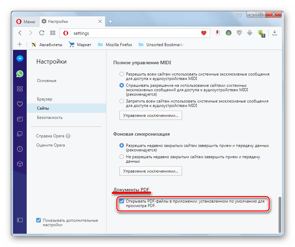295x247 pixels.
Task: Select Разрешить всем сайтам MIDI radio option
Action: pyautogui.click(x=121, y=74)
